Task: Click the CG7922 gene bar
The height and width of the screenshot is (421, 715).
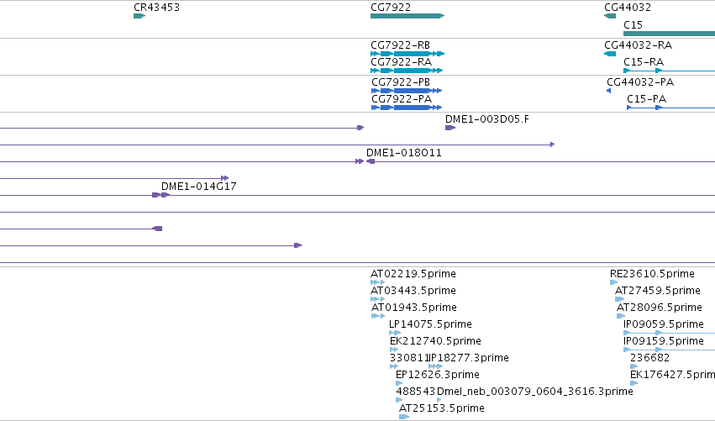Action: 407,16
